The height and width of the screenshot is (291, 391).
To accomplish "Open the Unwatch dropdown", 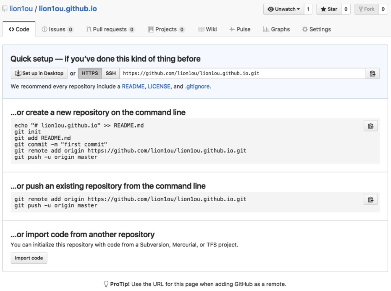I will point(284,9).
